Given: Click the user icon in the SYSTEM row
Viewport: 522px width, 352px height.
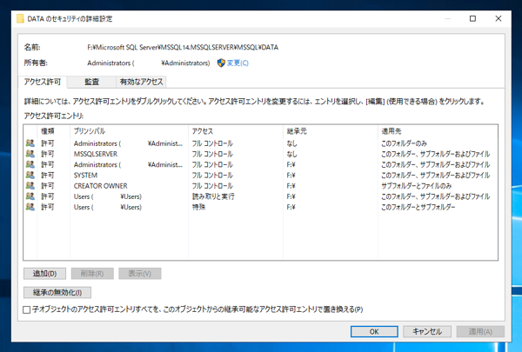Looking at the screenshot, I should tap(30, 176).
